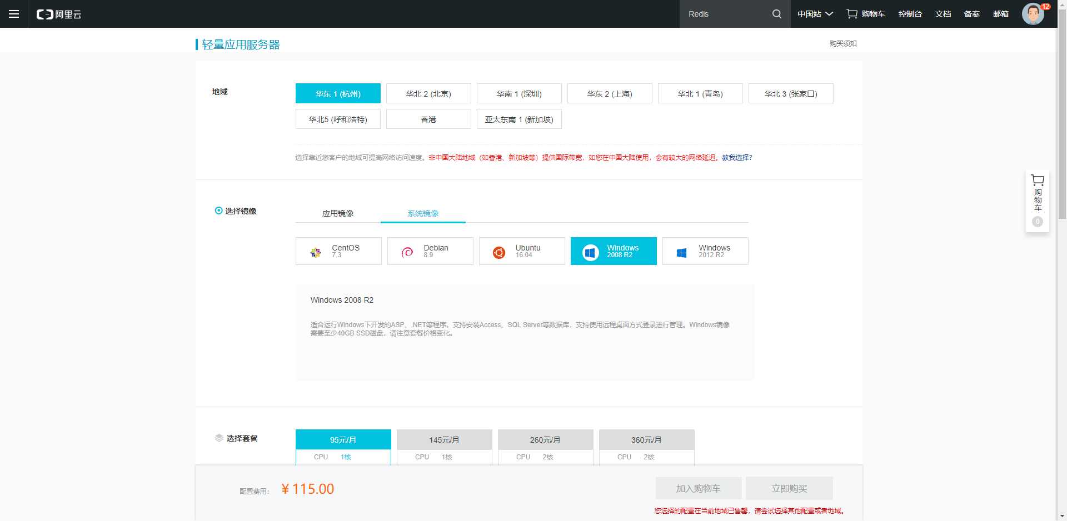Viewport: 1067px width, 521px height.
Task: Choose the 360元/月 package
Action: tap(647, 439)
